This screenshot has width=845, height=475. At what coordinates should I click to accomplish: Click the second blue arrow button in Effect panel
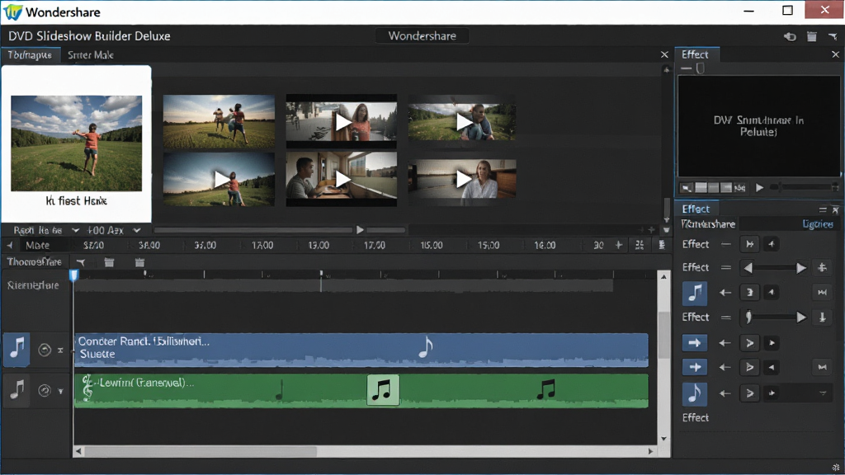[x=695, y=367]
